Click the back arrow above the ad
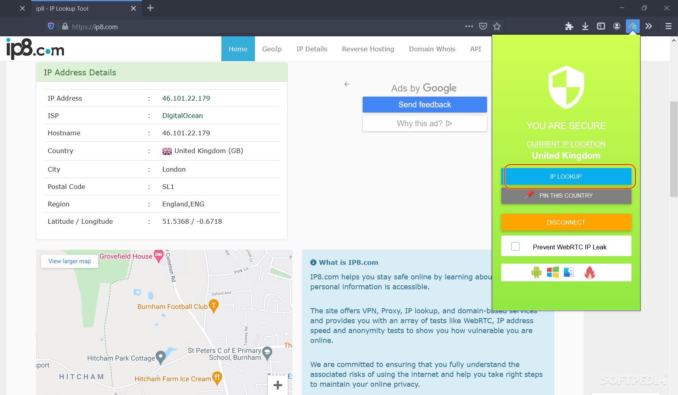The width and height of the screenshot is (678, 395). click(346, 84)
